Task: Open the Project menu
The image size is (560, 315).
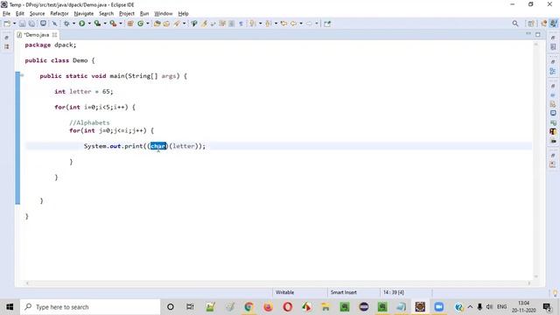Action: pos(126,14)
